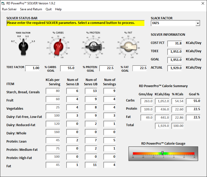The width and height of the screenshot is (207, 177).
Task: Edit Dairy Reduced-Fat servings upper bound
Action: point(91,124)
